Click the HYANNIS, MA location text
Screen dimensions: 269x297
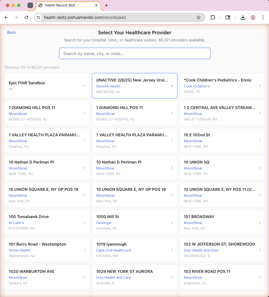(x=107, y=256)
